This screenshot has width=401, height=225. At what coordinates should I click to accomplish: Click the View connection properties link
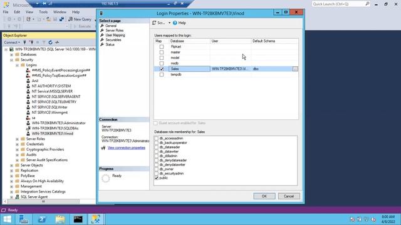click(127, 147)
